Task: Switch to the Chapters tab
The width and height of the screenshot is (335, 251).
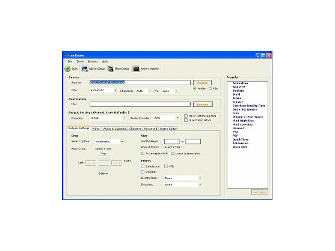Action: point(135,129)
